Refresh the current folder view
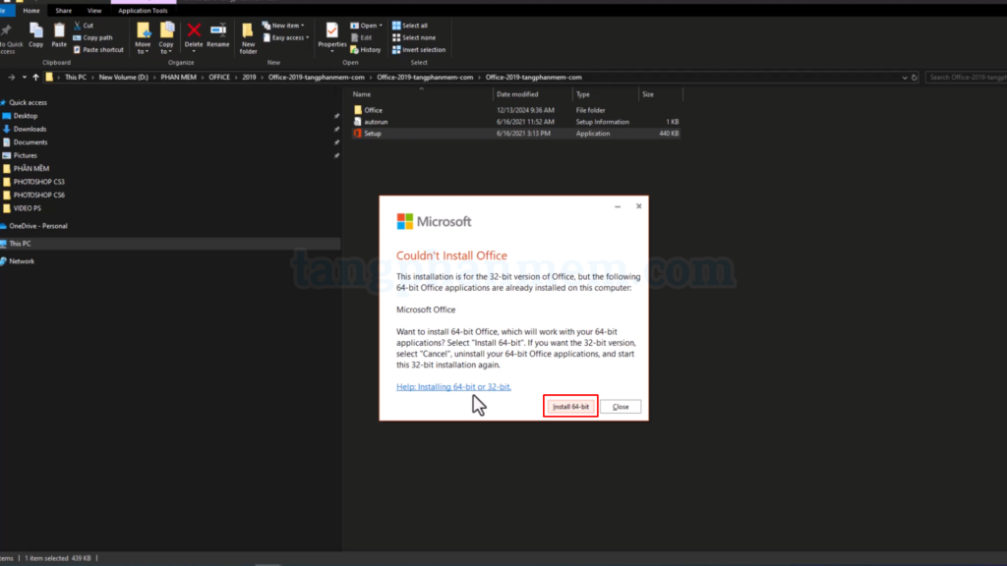This screenshot has width=1007, height=566. (x=914, y=77)
